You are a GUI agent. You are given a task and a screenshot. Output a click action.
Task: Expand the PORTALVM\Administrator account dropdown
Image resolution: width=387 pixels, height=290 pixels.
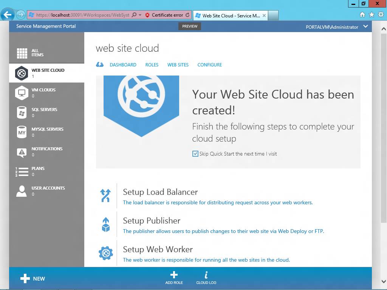click(x=366, y=27)
